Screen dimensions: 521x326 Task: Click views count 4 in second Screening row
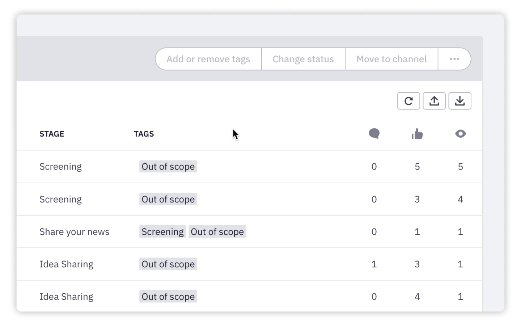click(x=460, y=199)
